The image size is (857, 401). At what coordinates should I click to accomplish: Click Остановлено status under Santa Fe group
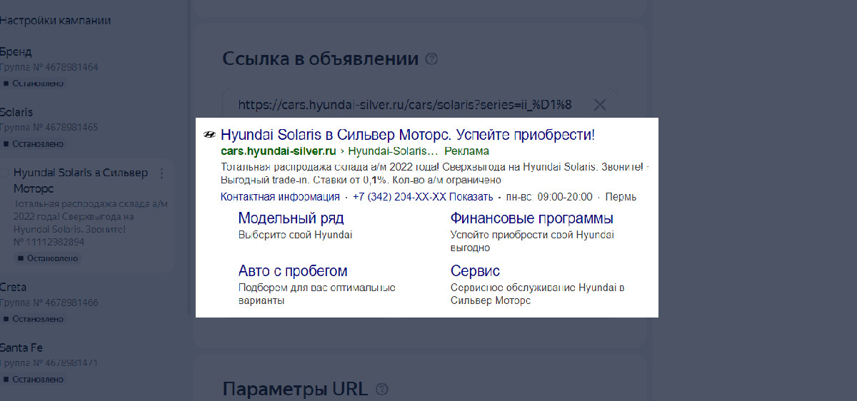pos(33,379)
